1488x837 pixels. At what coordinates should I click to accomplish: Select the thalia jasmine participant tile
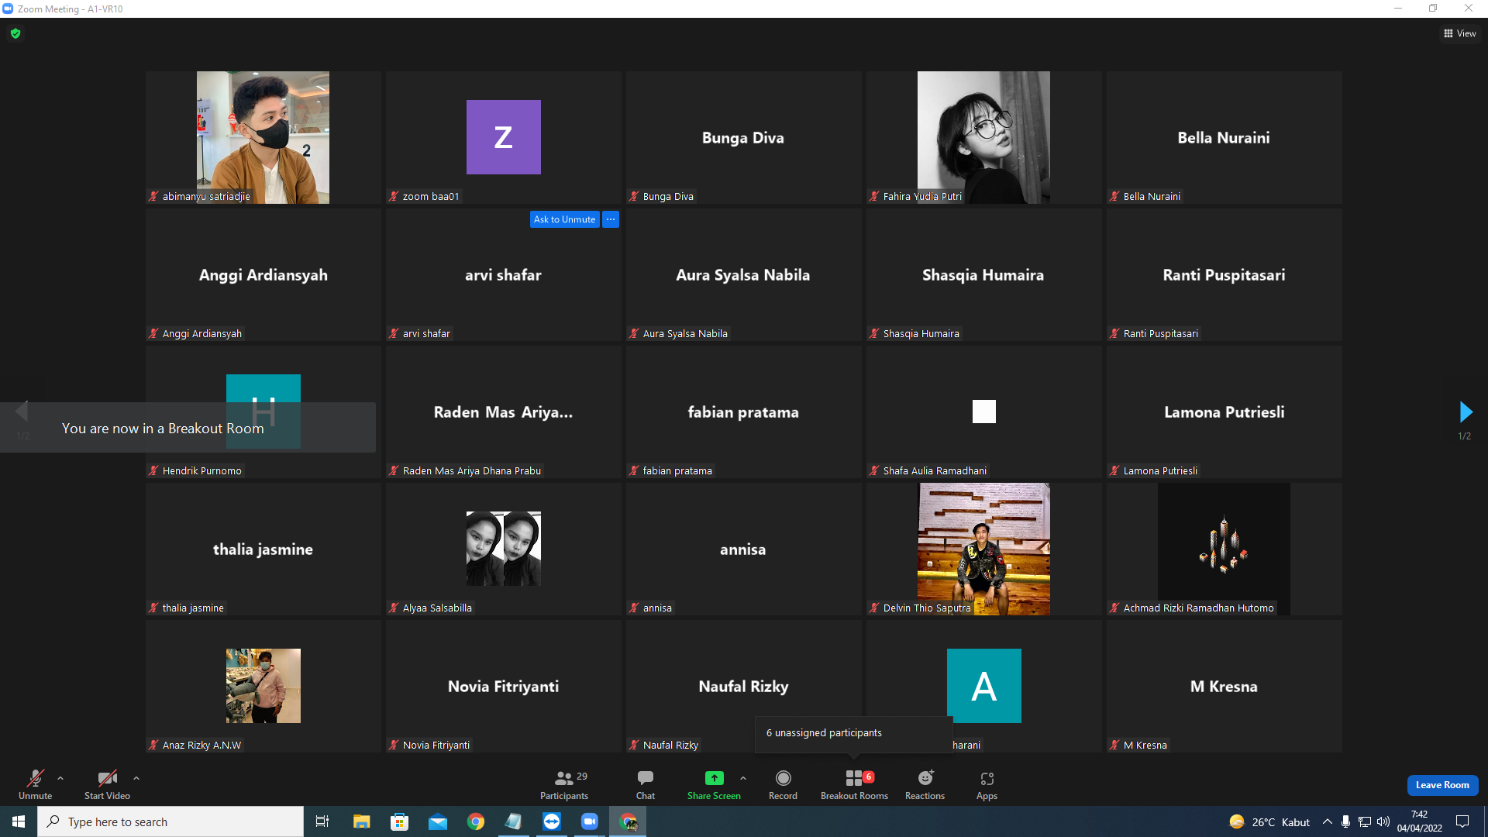pyautogui.click(x=263, y=549)
